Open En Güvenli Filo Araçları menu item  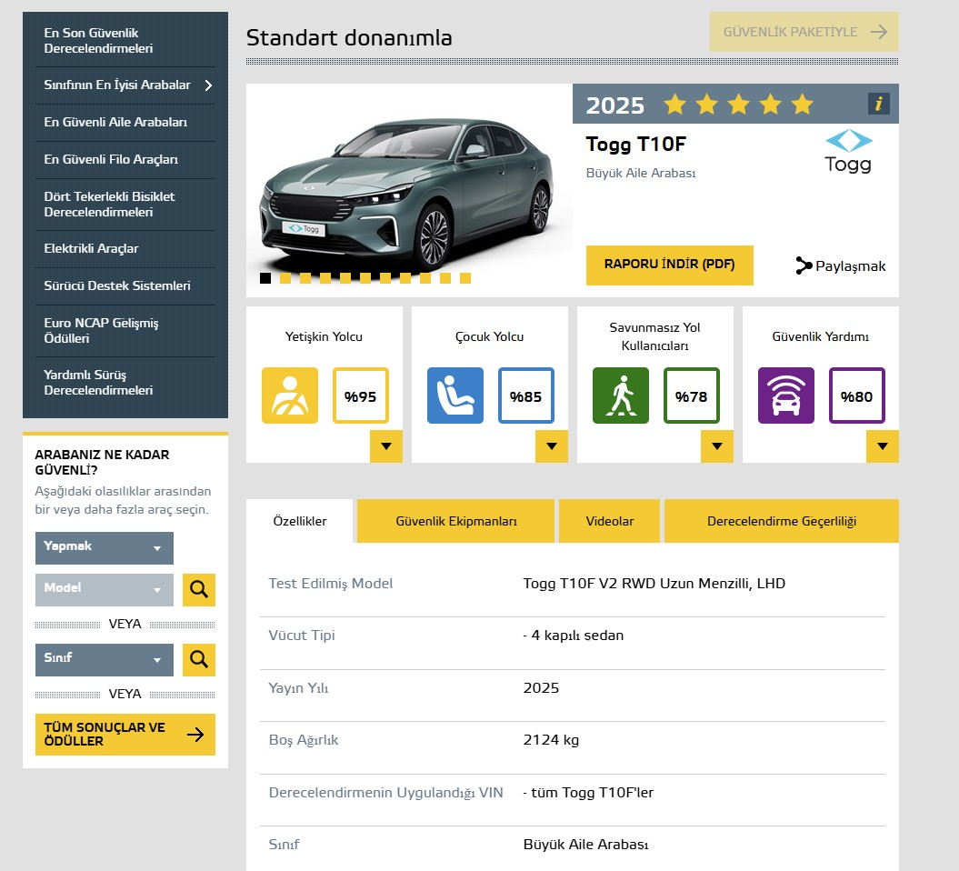tap(125, 160)
